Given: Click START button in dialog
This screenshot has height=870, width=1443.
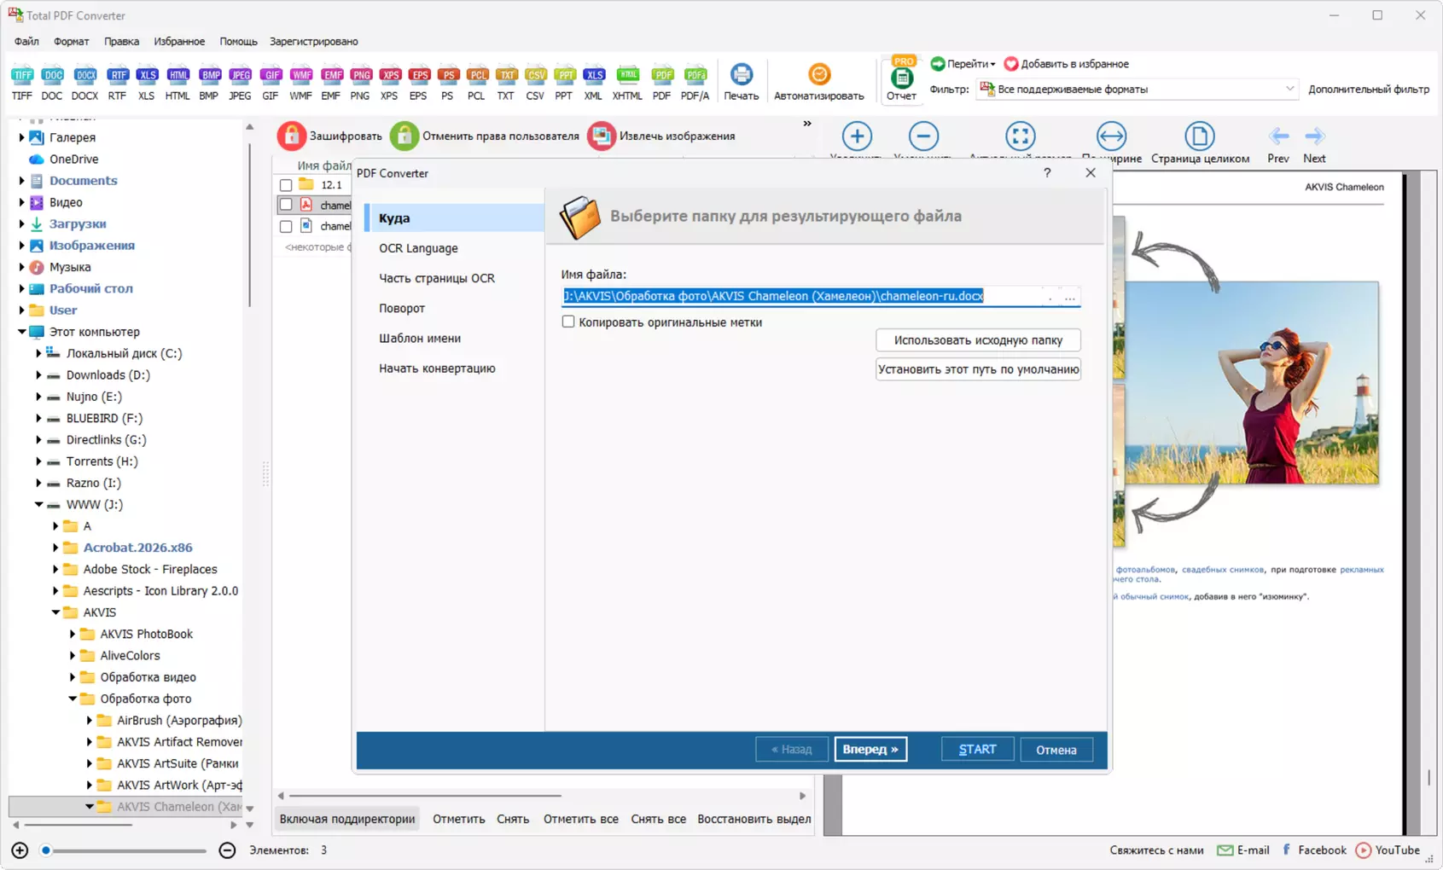Looking at the screenshot, I should click(x=977, y=749).
